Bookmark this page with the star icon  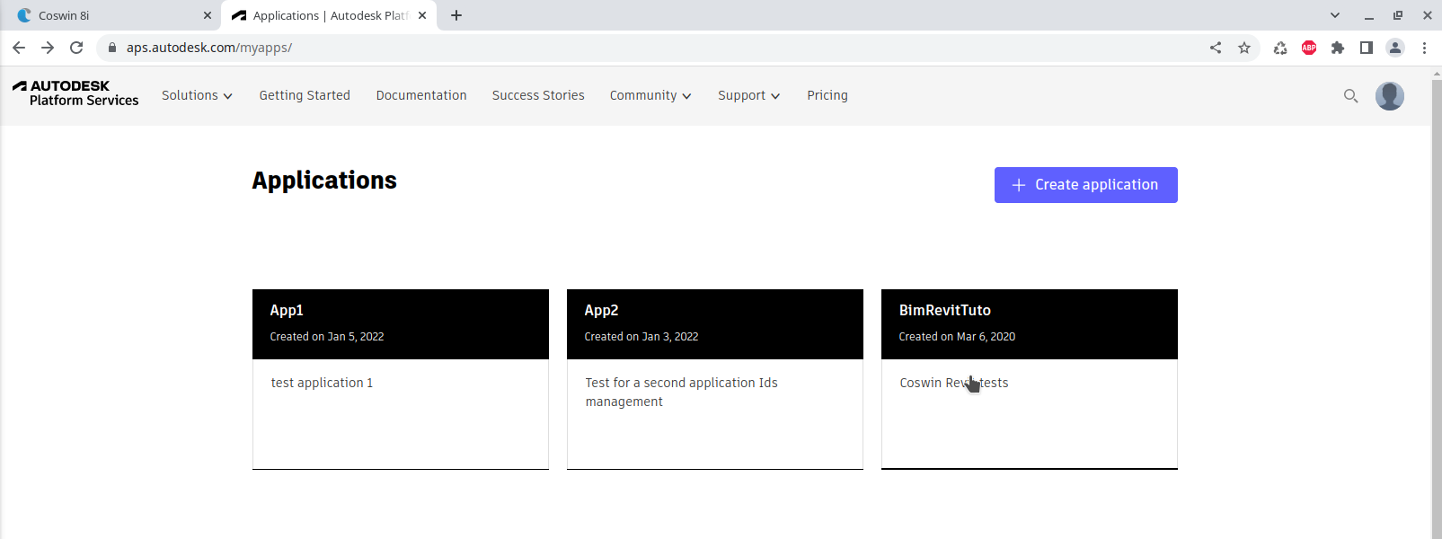click(x=1244, y=48)
